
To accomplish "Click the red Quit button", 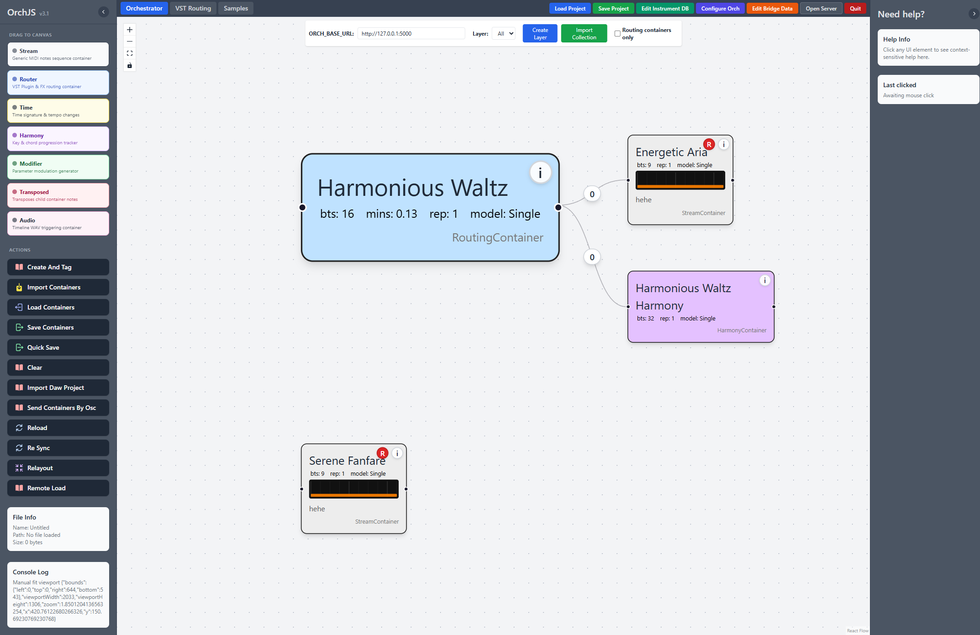I will (855, 8).
